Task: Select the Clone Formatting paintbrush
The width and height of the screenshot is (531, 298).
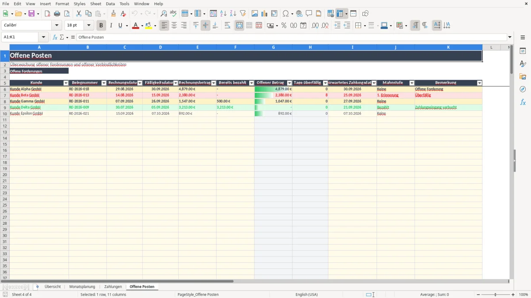Action: [114, 14]
